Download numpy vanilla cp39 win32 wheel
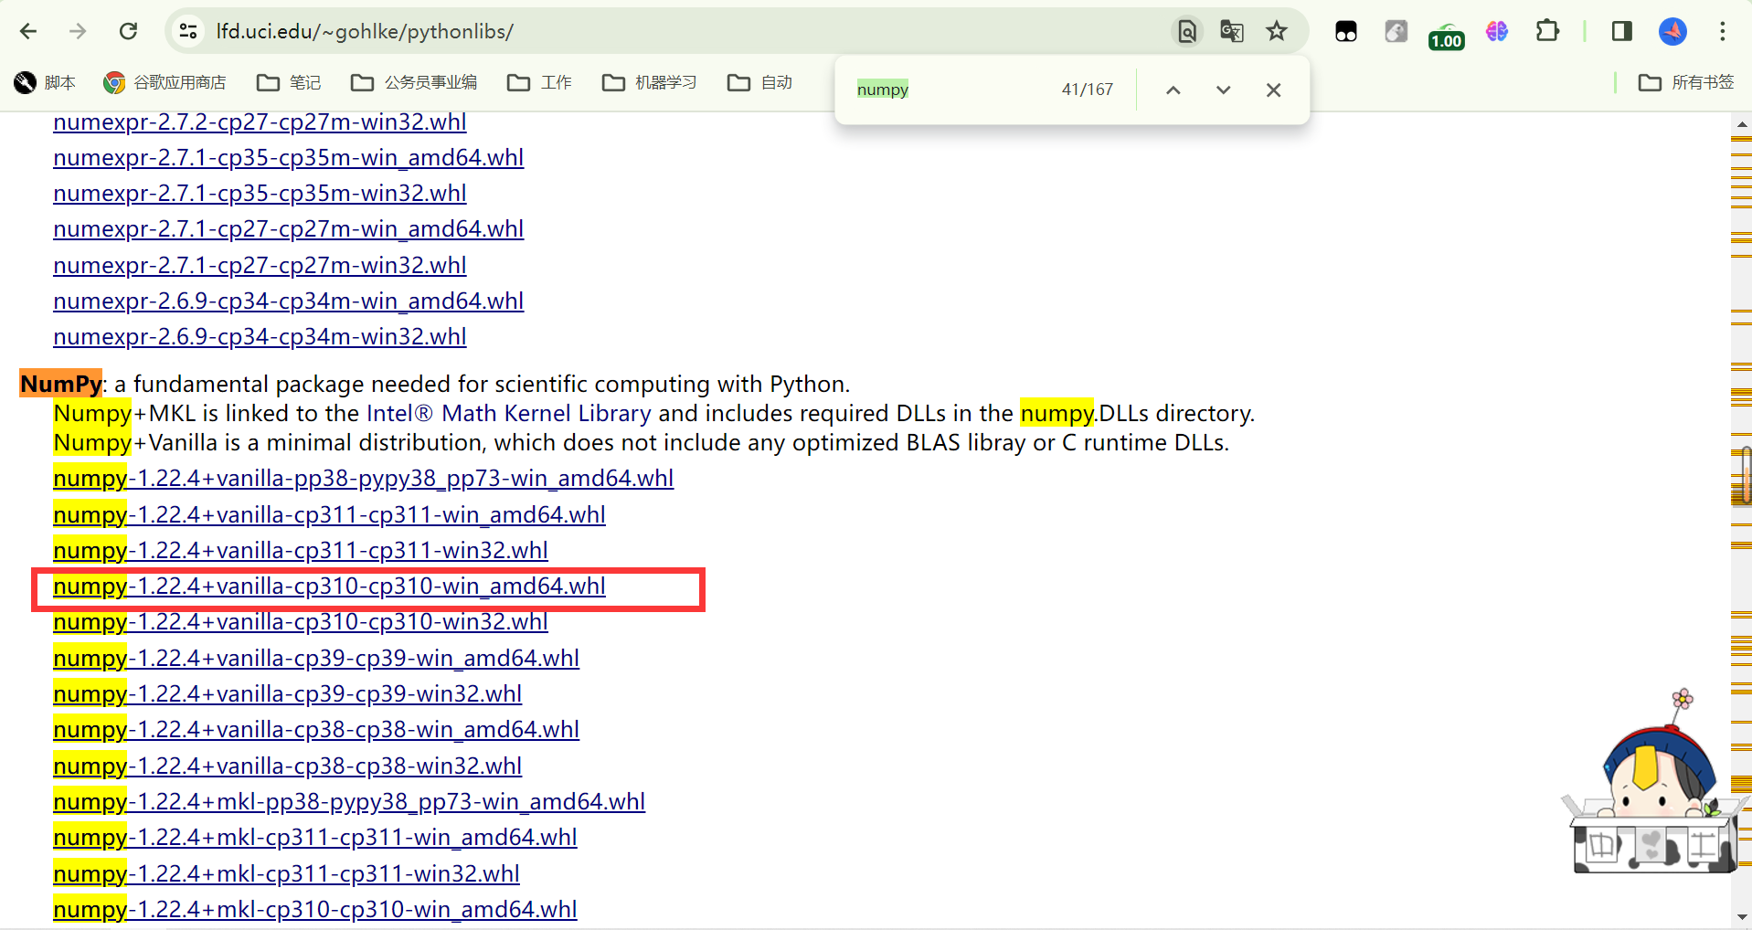 287,694
